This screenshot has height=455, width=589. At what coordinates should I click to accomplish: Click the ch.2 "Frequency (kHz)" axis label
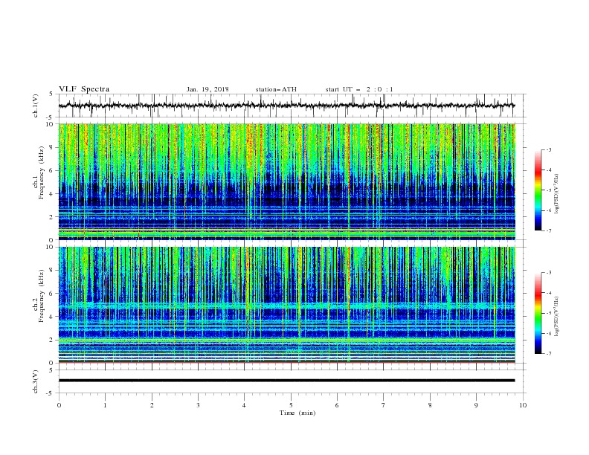click(x=42, y=296)
